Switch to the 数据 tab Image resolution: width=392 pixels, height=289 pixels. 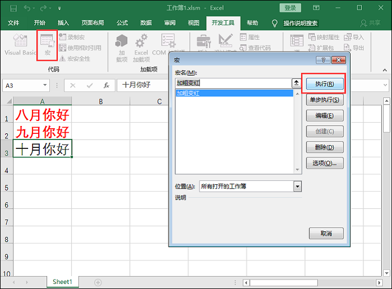coord(146,23)
